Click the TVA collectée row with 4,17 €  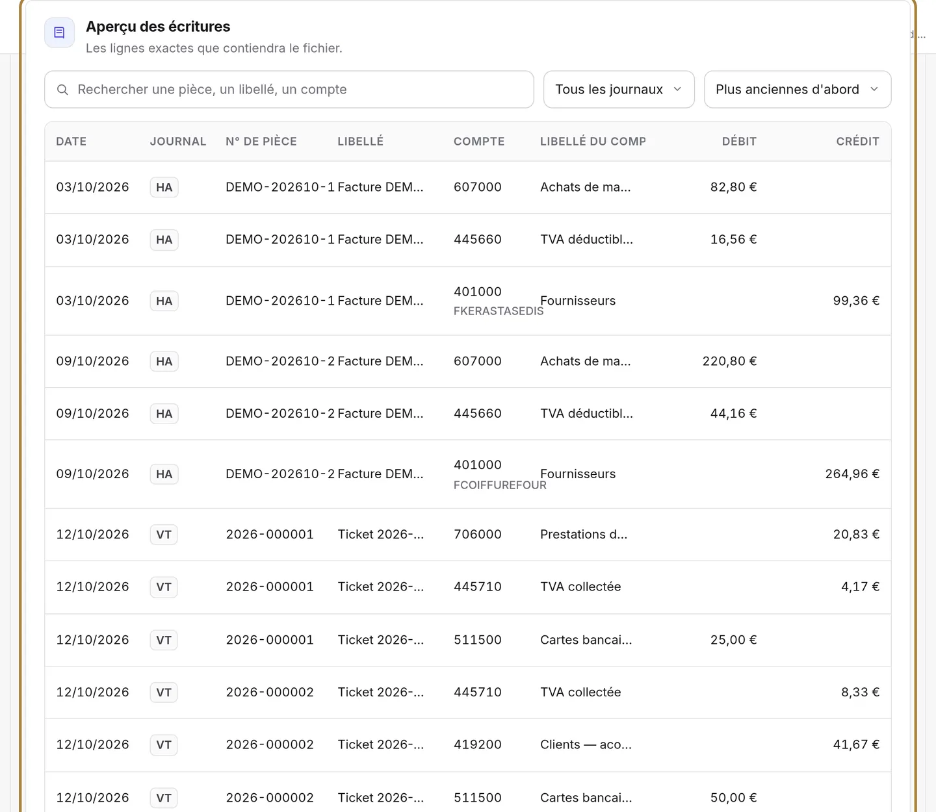coord(468,587)
